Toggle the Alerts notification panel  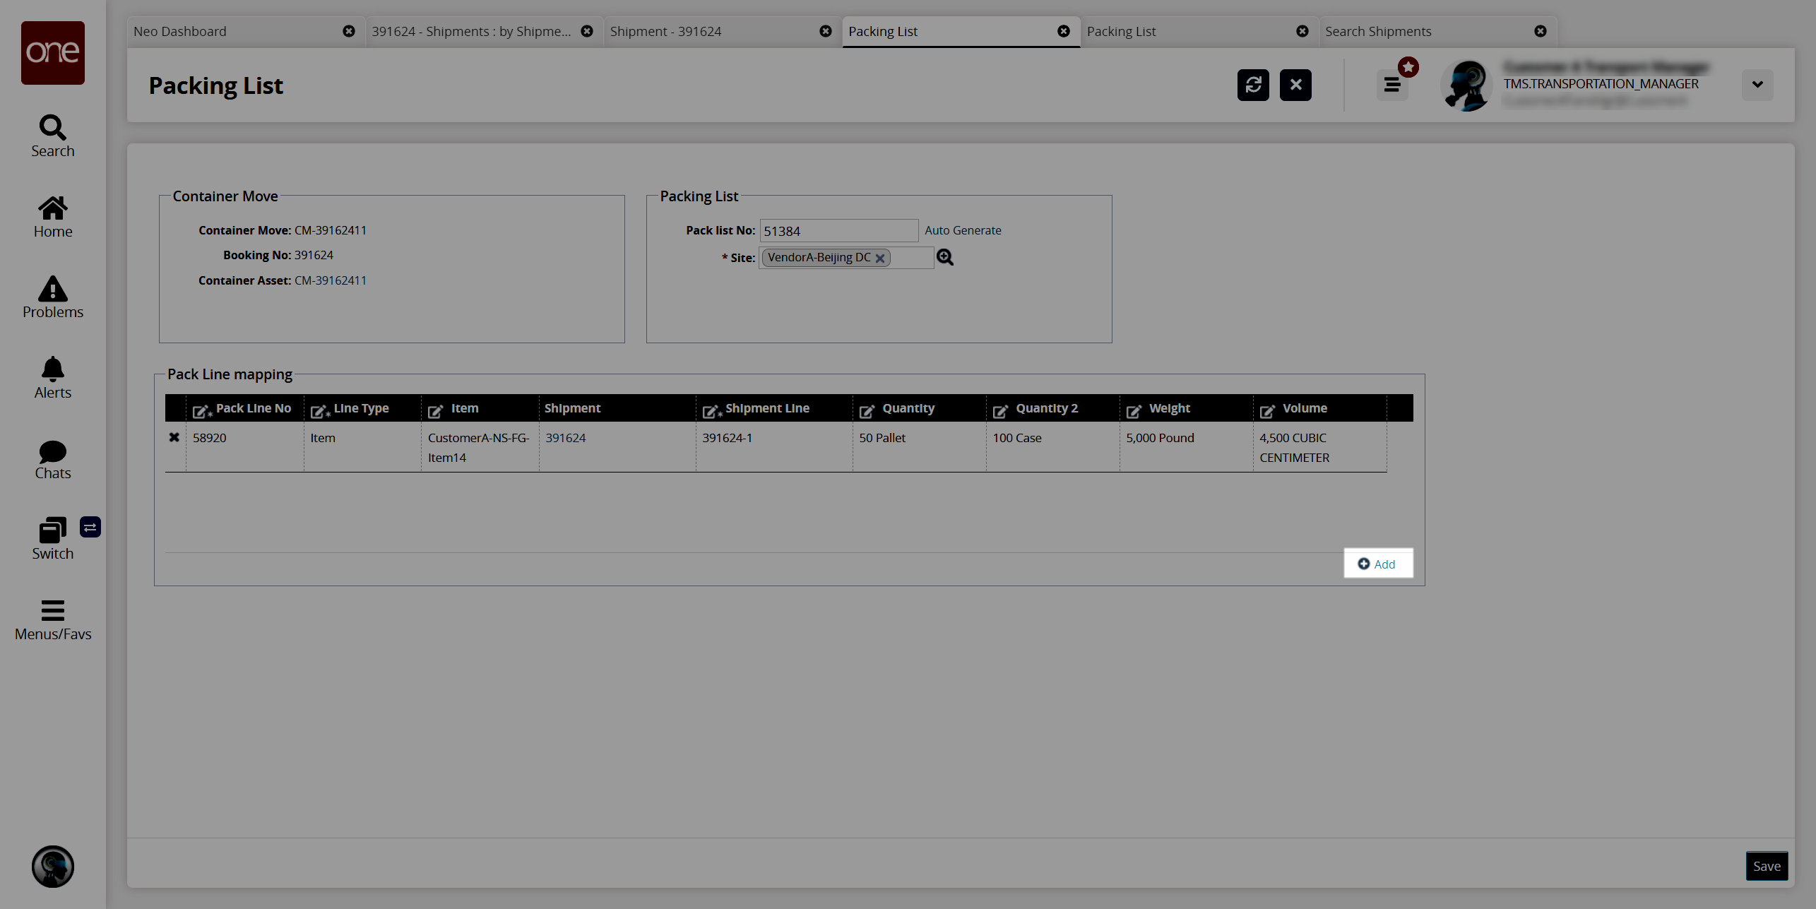[52, 377]
